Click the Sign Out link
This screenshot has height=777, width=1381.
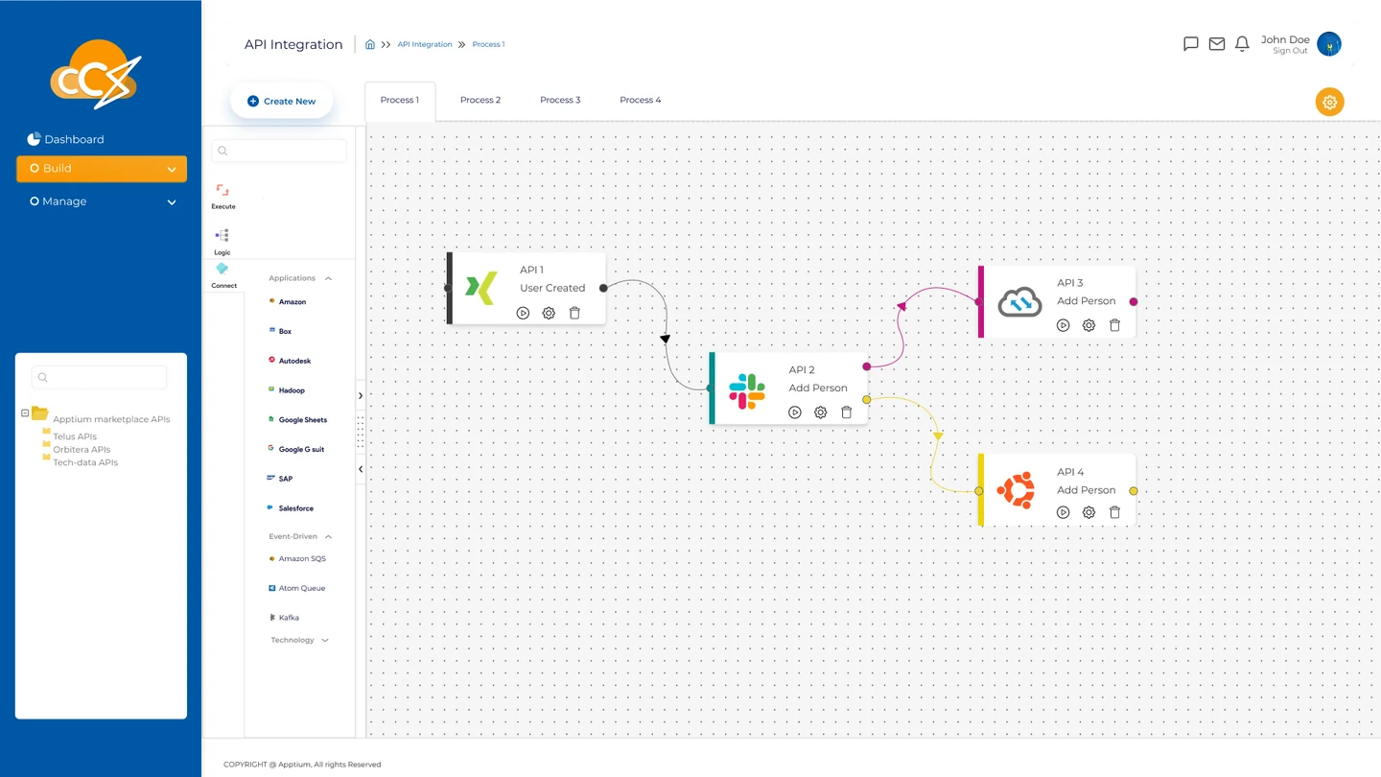coord(1290,51)
